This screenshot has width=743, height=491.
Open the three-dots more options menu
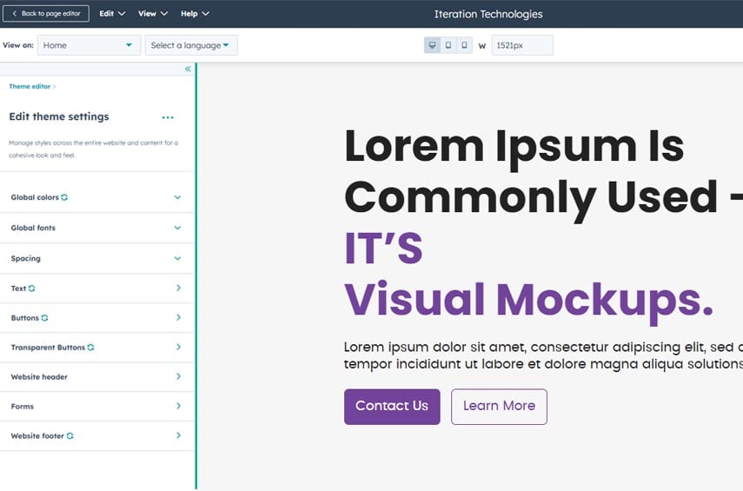coord(168,117)
